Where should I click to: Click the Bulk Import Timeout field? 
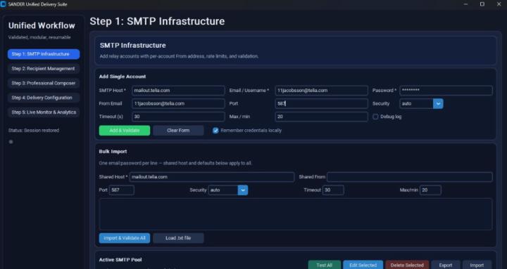333,190
